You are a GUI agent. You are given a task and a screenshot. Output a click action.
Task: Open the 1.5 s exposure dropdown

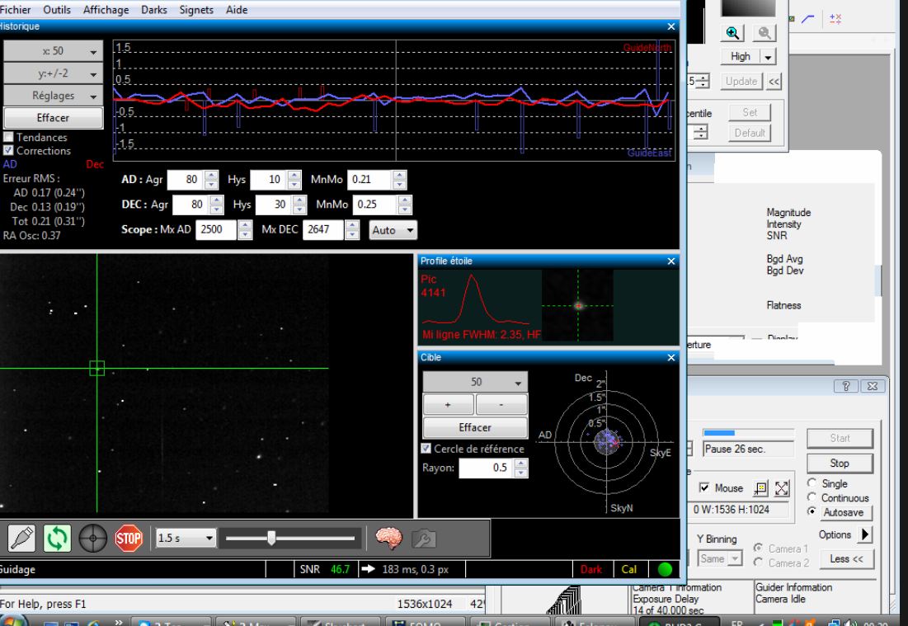pos(186,538)
